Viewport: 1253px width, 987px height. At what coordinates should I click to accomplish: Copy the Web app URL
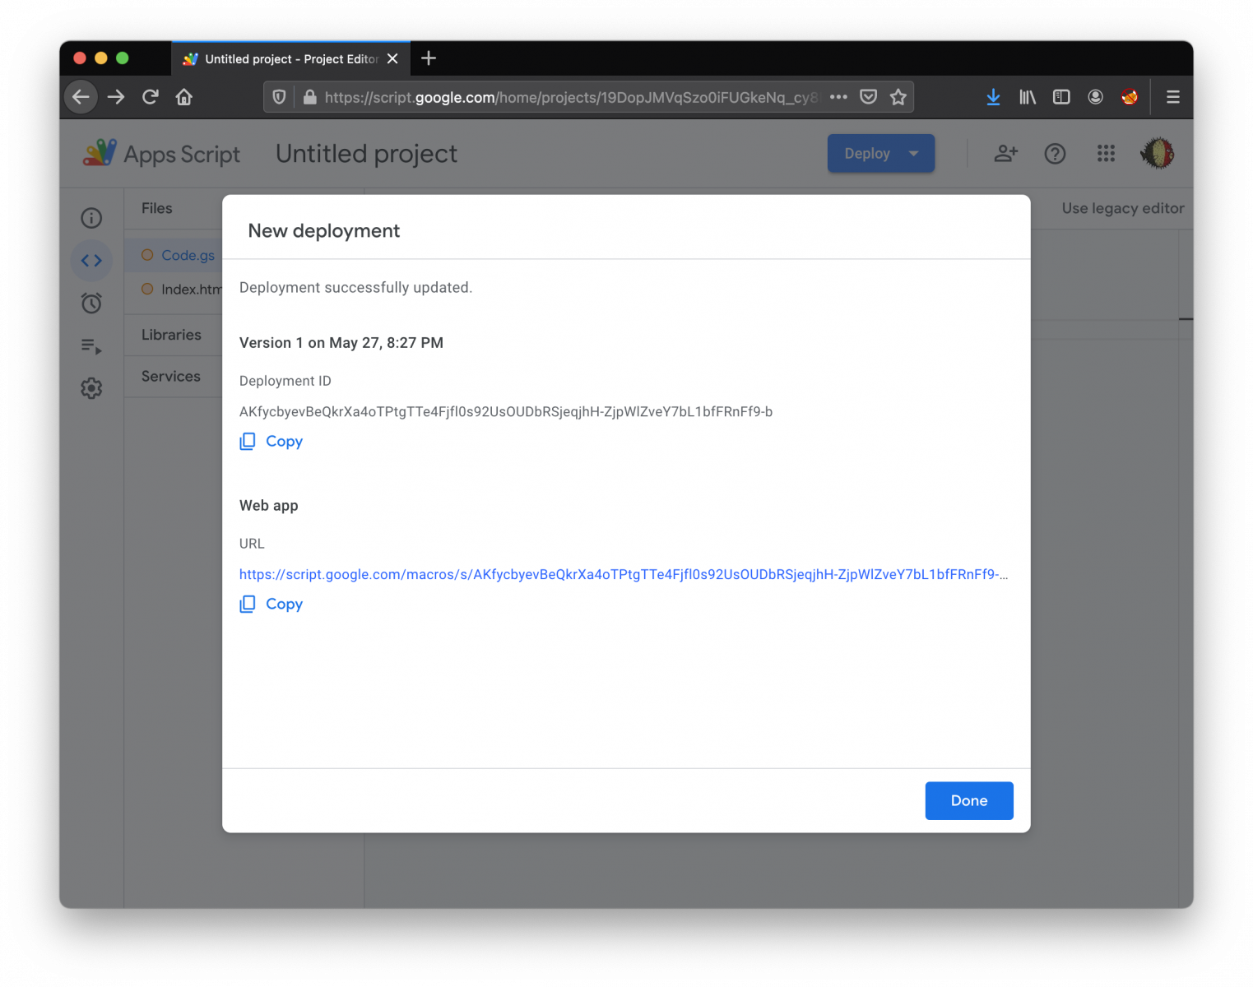click(271, 605)
